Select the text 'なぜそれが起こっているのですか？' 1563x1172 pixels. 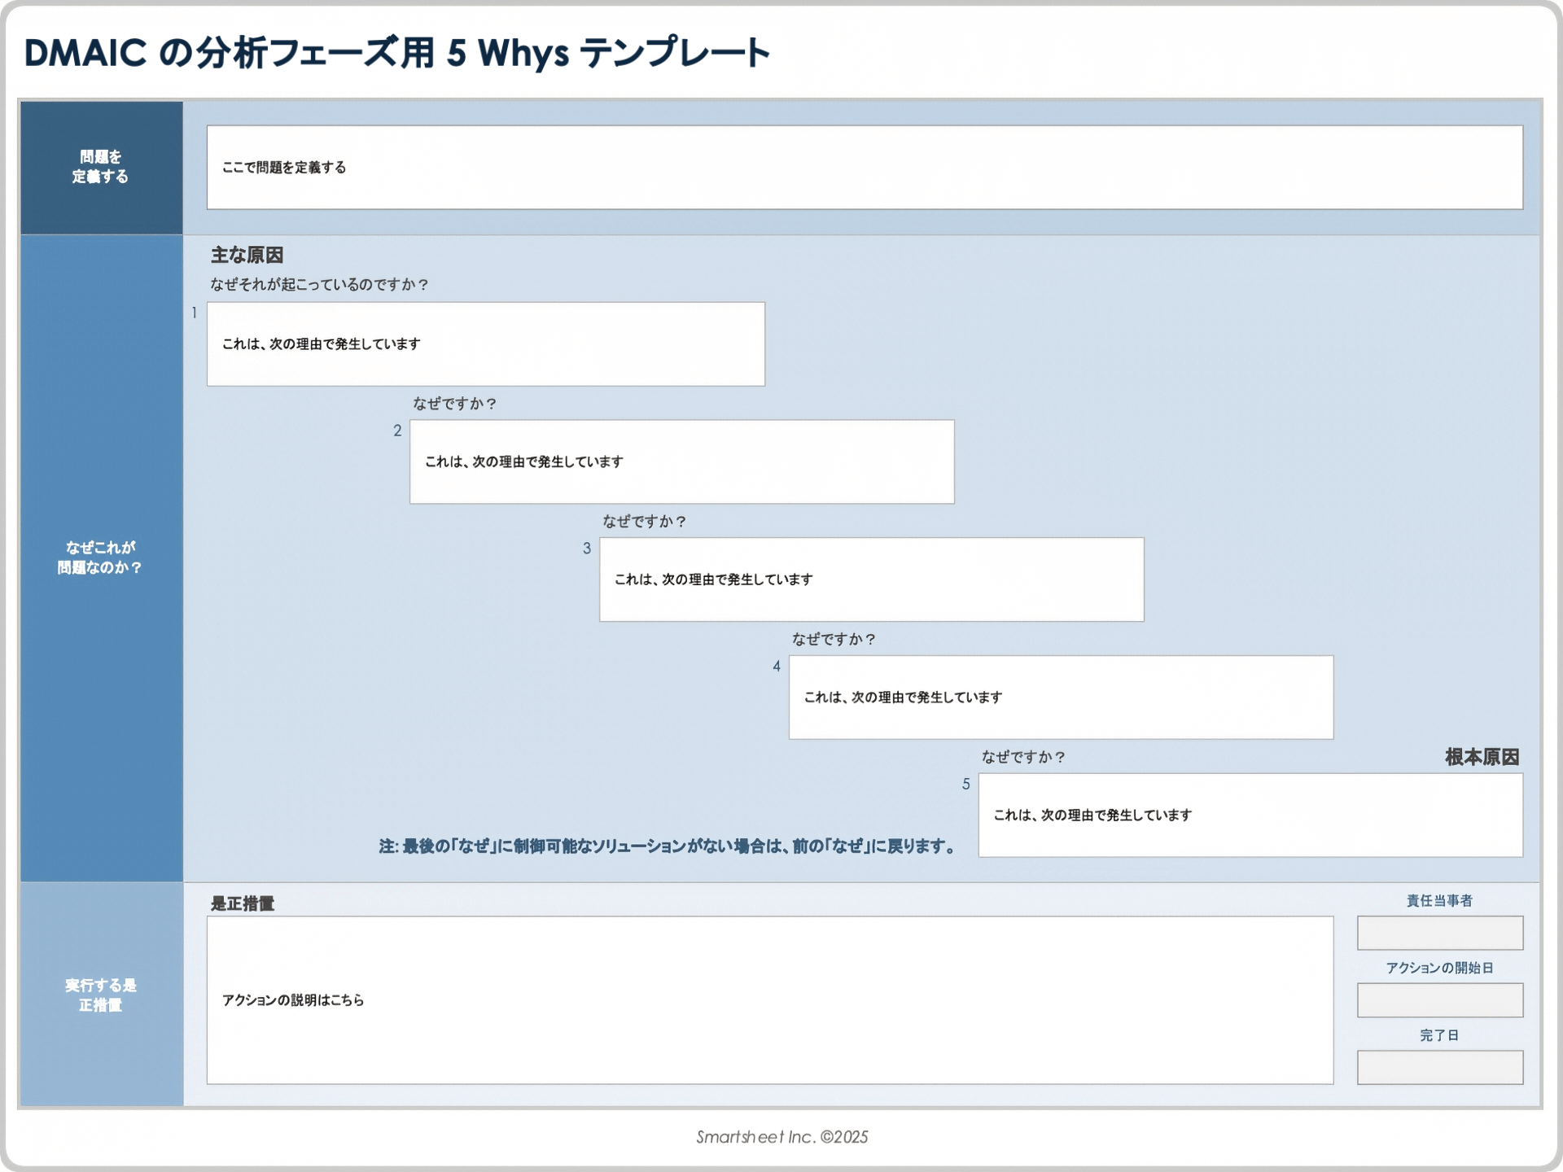click(320, 284)
